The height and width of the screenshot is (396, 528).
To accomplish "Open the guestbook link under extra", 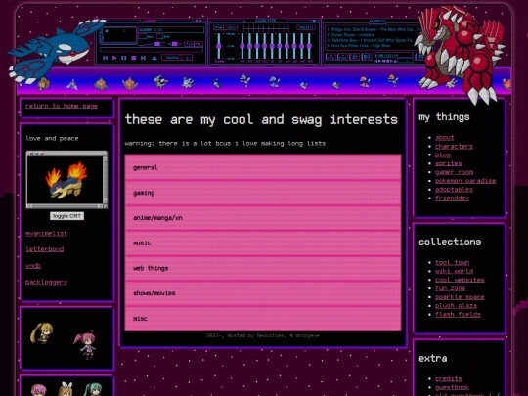I will 452,387.
